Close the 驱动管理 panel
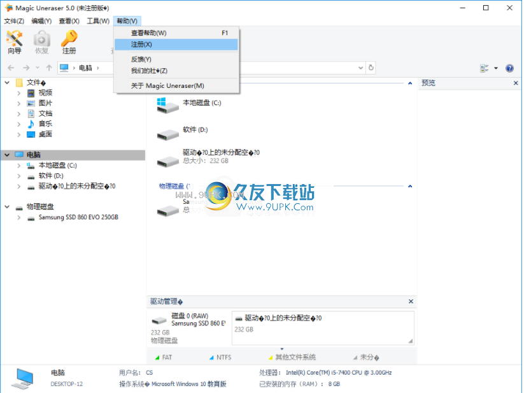The image size is (524, 393). [x=411, y=301]
